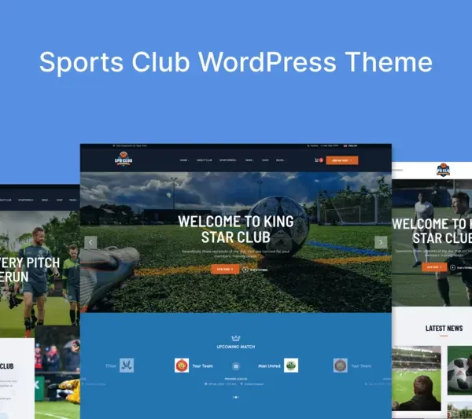Open the SportsPress menu in center header

[228, 160]
